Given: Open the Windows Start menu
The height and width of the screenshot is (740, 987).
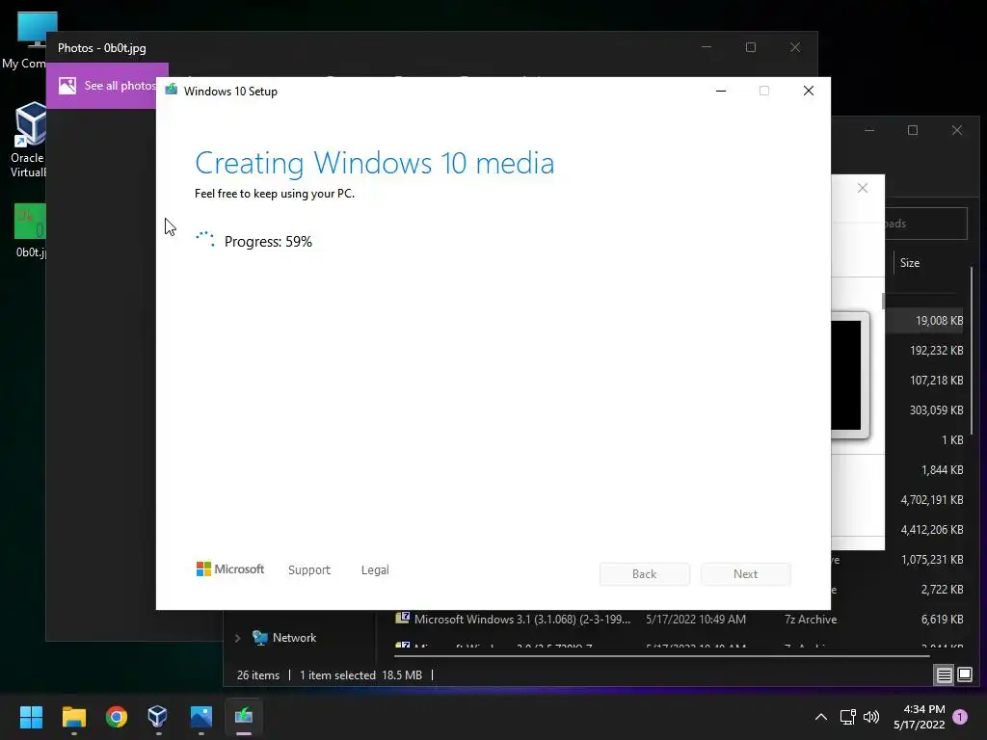Looking at the screenshot, I should click(31, 716).
